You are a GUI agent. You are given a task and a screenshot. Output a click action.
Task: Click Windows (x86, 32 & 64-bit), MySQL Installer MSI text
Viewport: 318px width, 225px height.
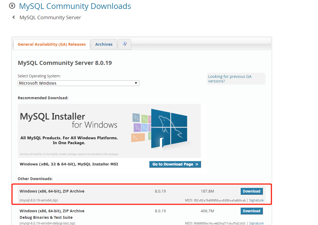tap(69, 164)
